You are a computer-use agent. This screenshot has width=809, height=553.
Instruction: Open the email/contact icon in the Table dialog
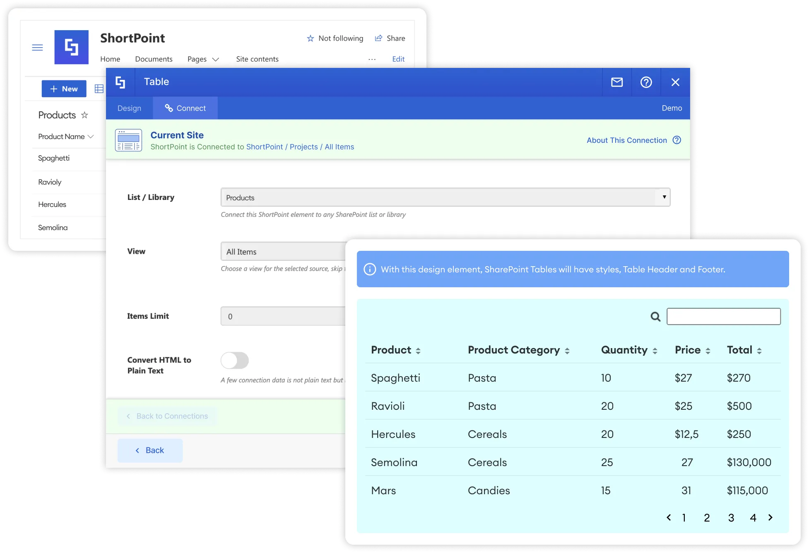point(616,82)
